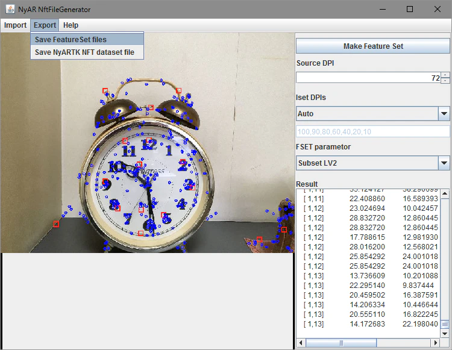Open the Help menu
452x350 pixels.
click(x=71, y=25)
